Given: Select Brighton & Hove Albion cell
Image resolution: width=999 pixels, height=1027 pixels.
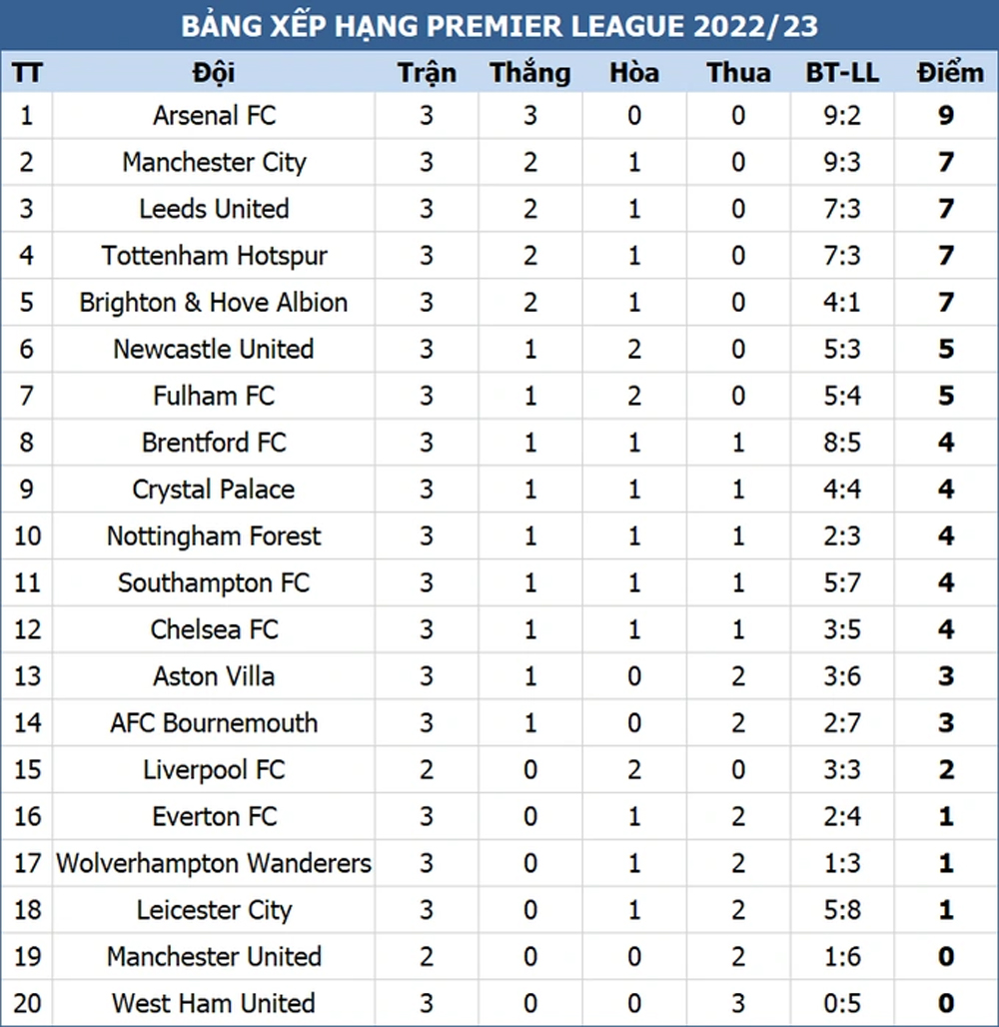Looking at the screenshot, I should tap(214, 303).
